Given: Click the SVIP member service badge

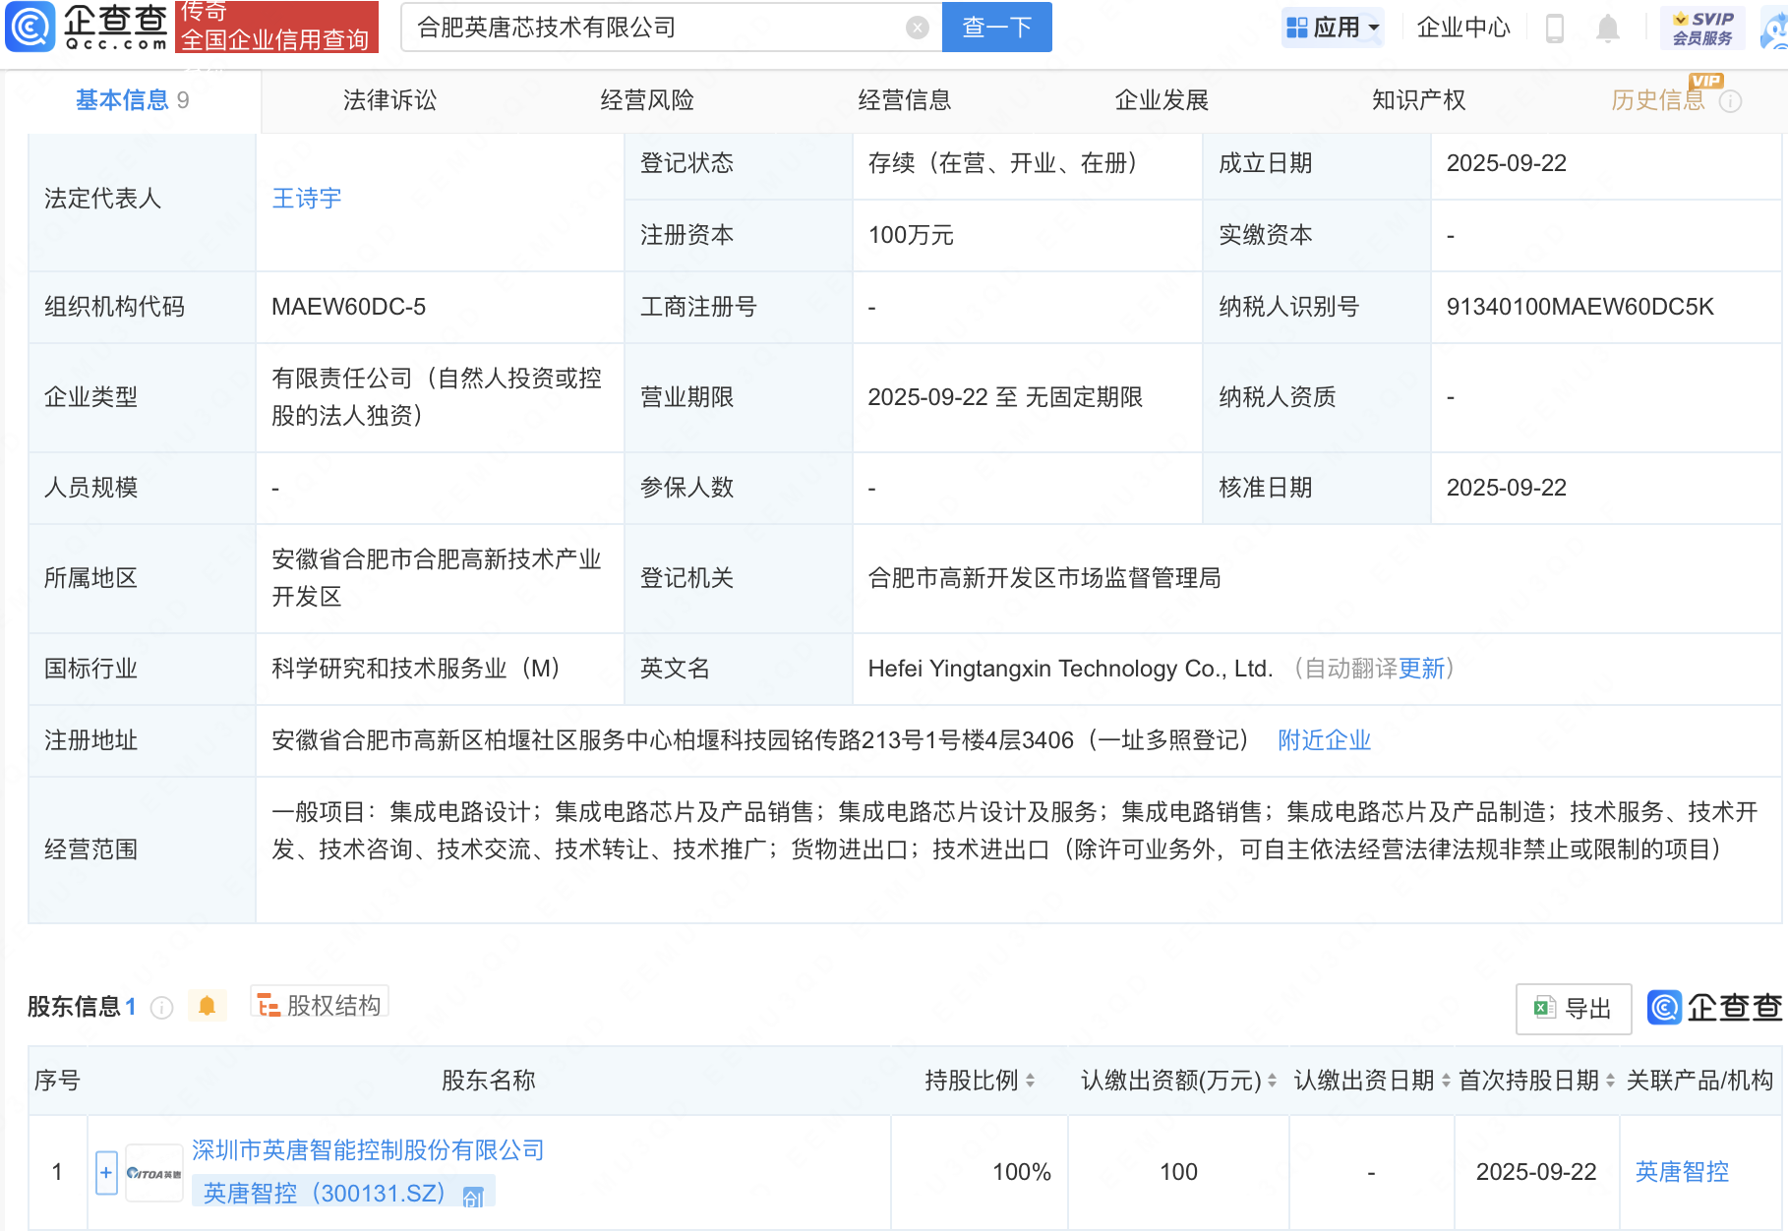Looking at the screenshot, I should (x=1702, y=28).
